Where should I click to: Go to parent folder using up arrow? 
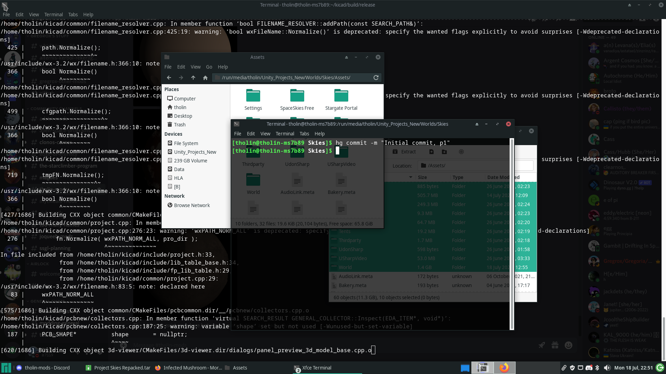(x=193, y=78)
